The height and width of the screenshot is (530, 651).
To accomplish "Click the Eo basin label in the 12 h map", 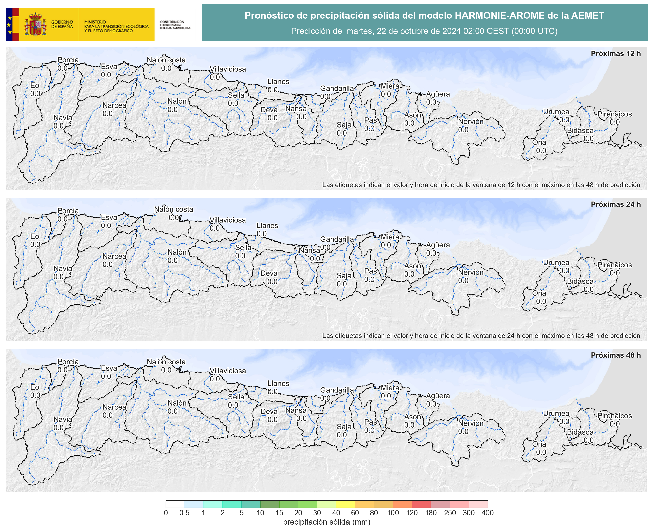I will point(35,86).
